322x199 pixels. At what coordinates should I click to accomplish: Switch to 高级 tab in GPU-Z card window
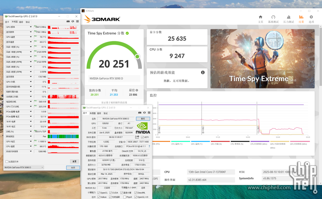[x=99, y=113]
